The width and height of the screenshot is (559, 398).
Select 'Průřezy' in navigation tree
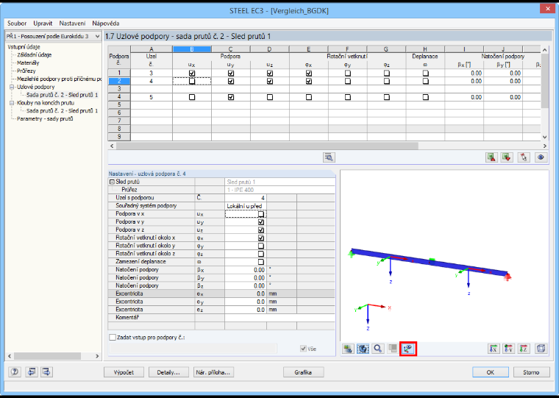click(26, 71)
